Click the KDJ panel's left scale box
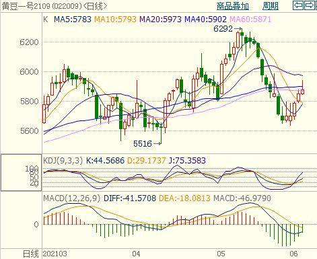 click(22, 172)
